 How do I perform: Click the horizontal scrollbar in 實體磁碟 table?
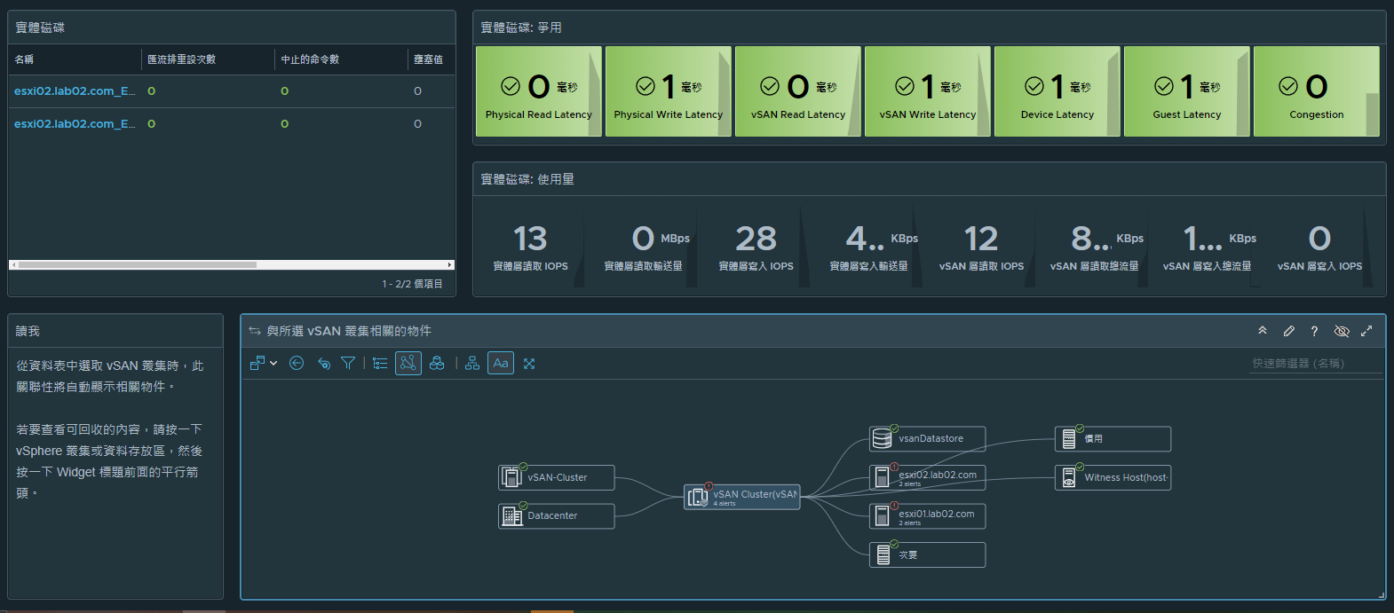[x=138, y=264]
